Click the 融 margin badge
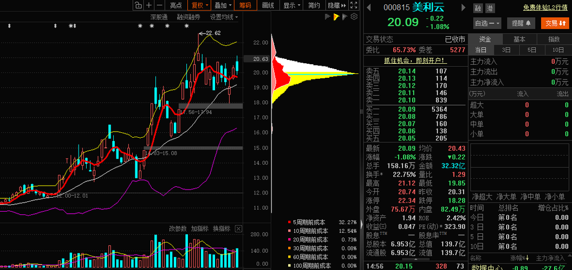This screenshot has height=270, width=572. [477, 8]
